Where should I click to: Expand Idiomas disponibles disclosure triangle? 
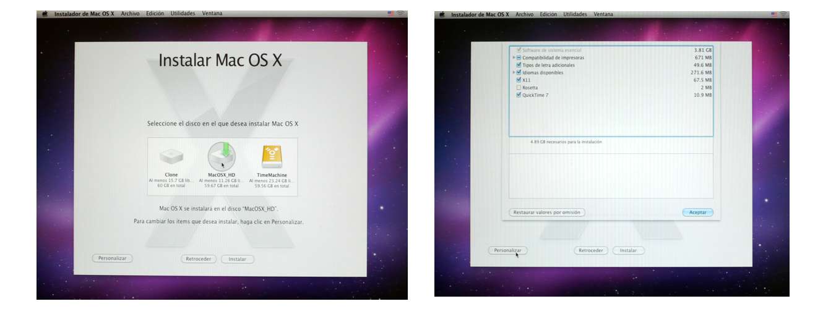coord(513,72)
